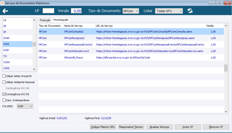Open Responsável Técnico
Screen dimensions: 232x133
coord(131,127)
